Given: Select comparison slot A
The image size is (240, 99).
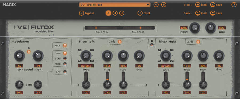Looking at the screenshot, I should click(108, 13).
